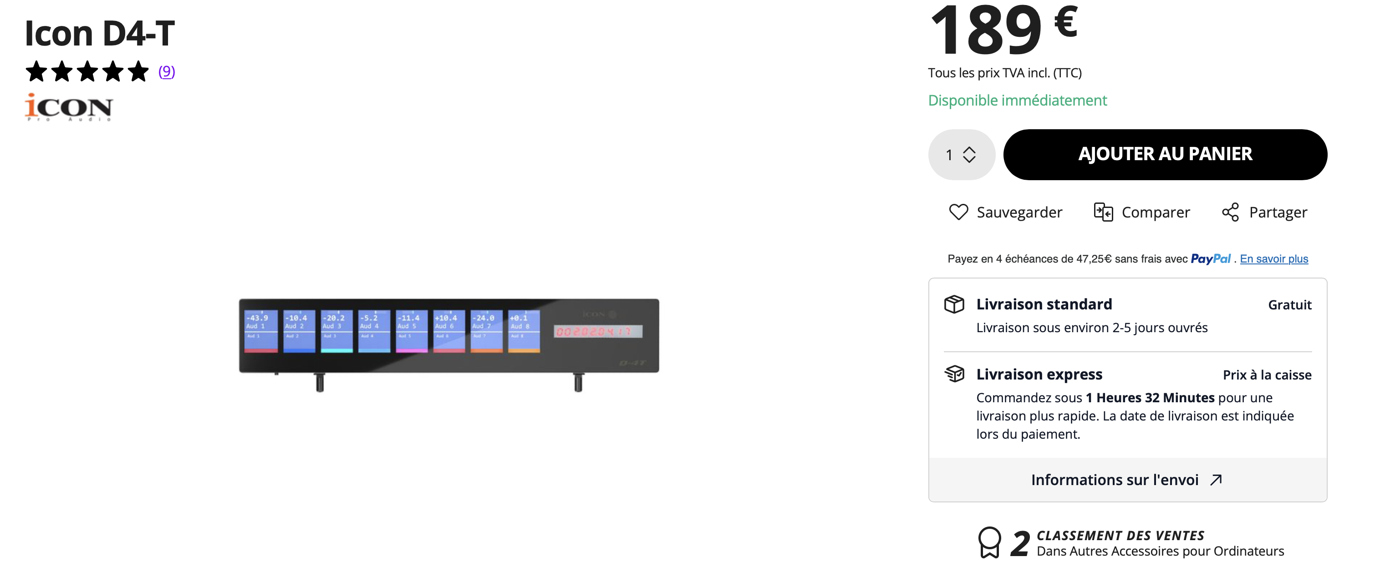Open the nine reviews count link

tap(167, 71)
